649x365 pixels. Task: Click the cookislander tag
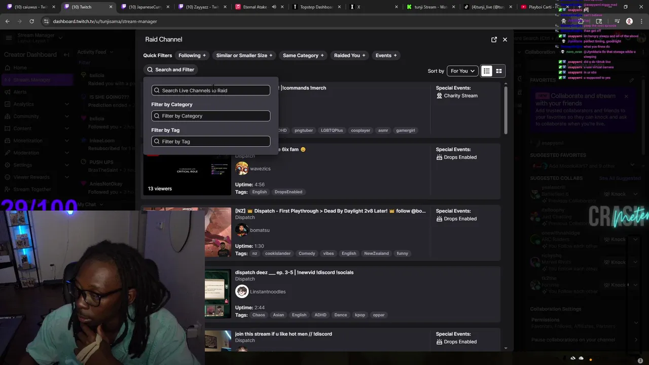pyautogui.click(x=278, y=253)
